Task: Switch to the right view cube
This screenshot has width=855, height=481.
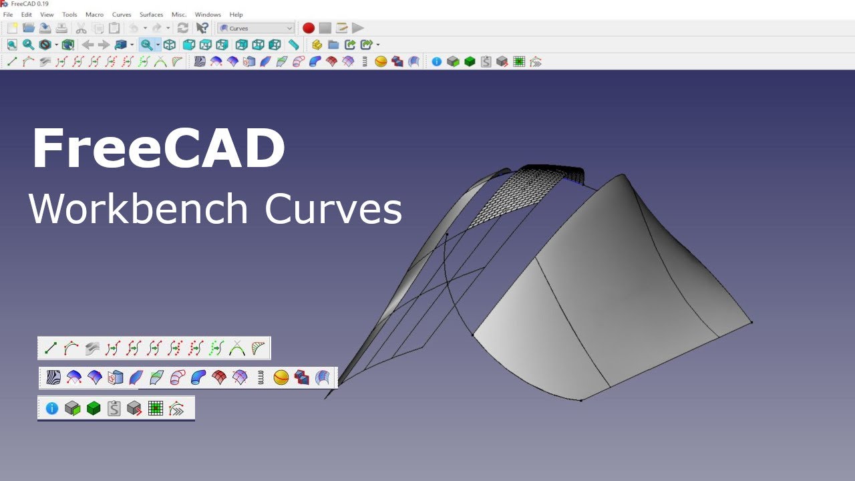Action: click(x=222, y=45)
